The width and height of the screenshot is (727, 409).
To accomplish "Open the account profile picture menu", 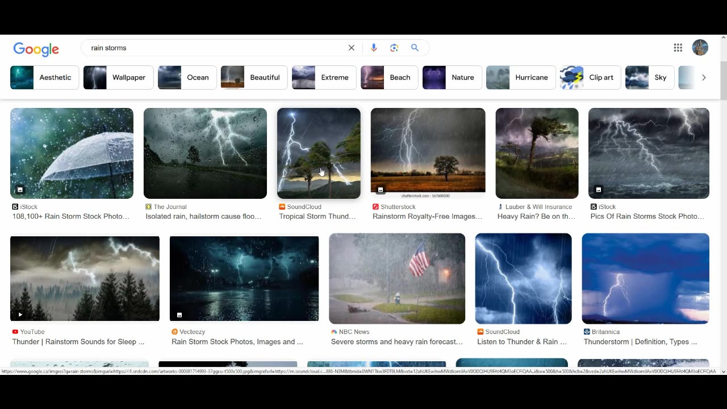I will click(700, 48).
